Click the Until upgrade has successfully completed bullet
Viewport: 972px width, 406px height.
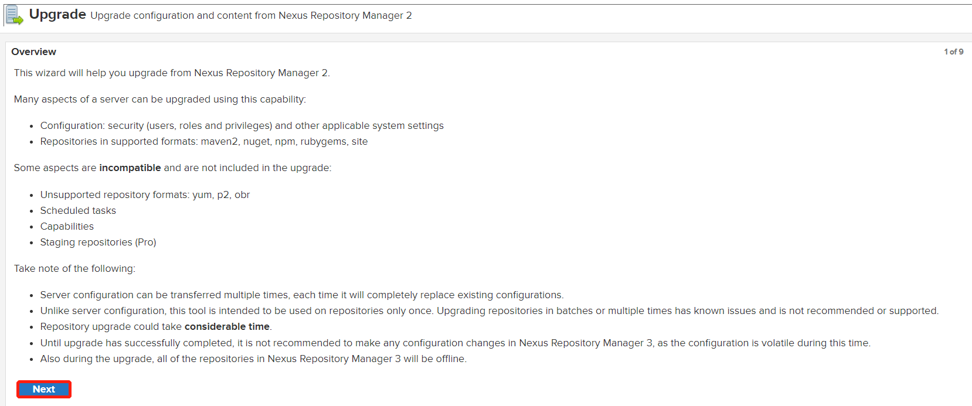point(455,343)
